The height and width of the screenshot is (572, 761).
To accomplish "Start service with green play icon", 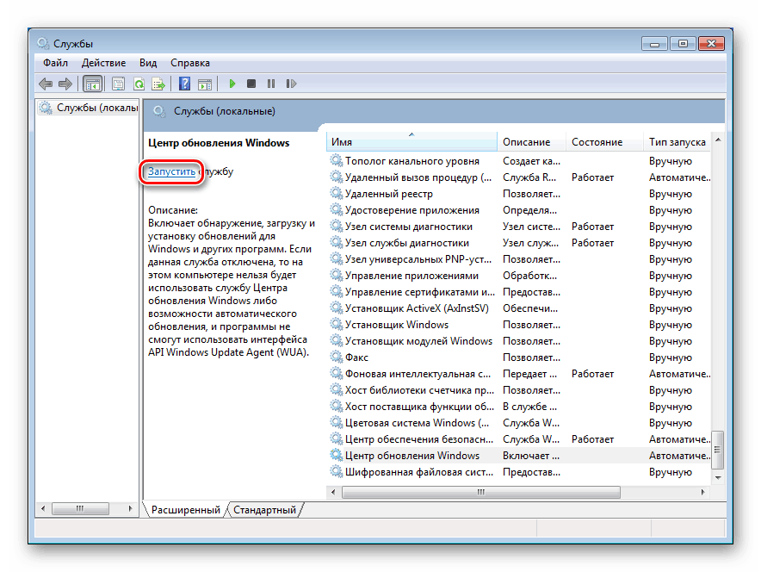I will [232, 84].
